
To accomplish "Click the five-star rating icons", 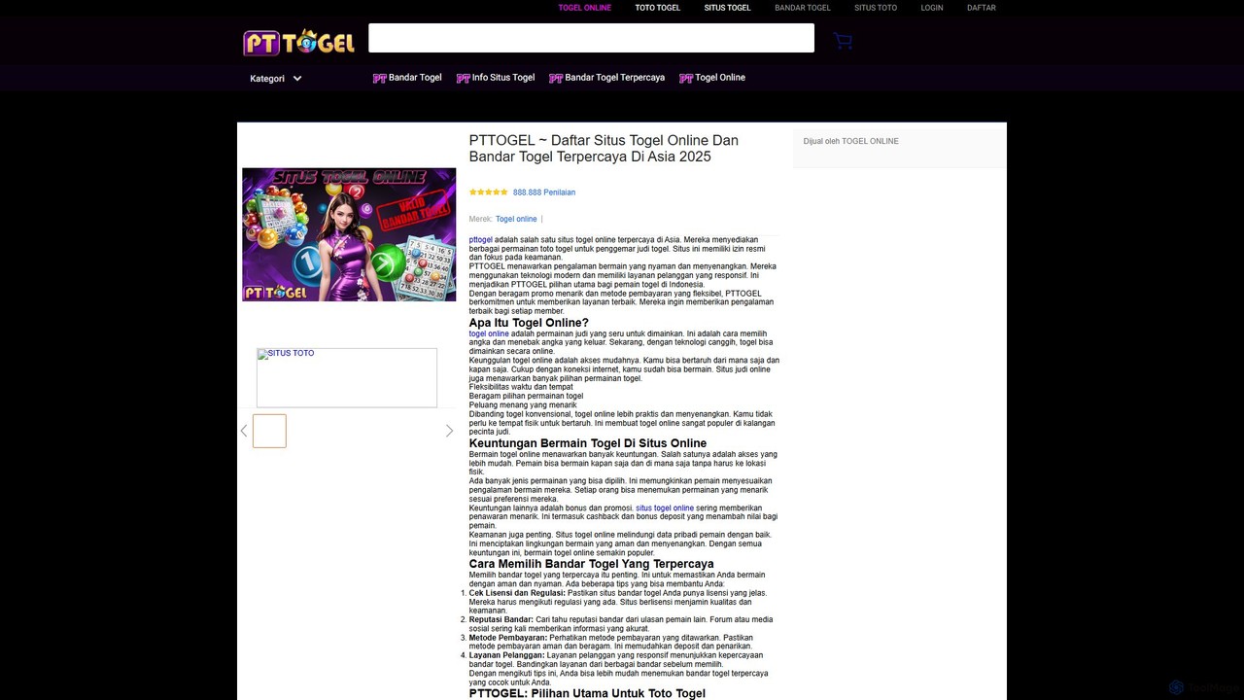I will point(489,192).
